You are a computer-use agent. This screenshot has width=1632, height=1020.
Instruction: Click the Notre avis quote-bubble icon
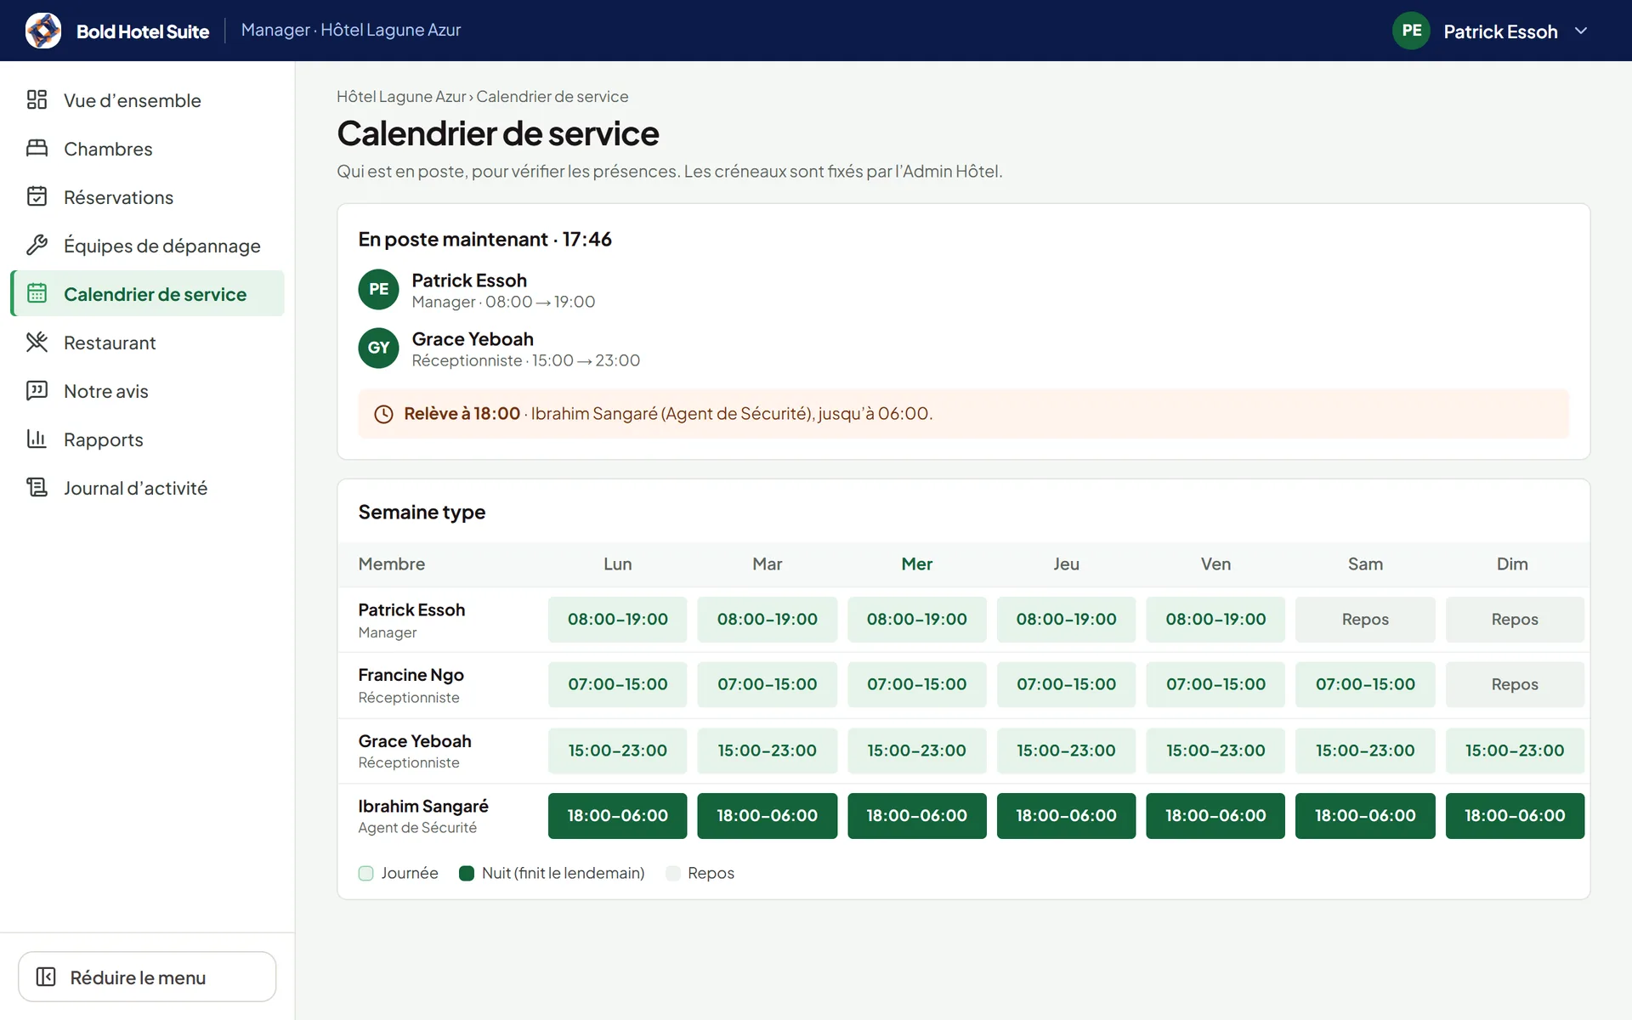pos(37,391)
